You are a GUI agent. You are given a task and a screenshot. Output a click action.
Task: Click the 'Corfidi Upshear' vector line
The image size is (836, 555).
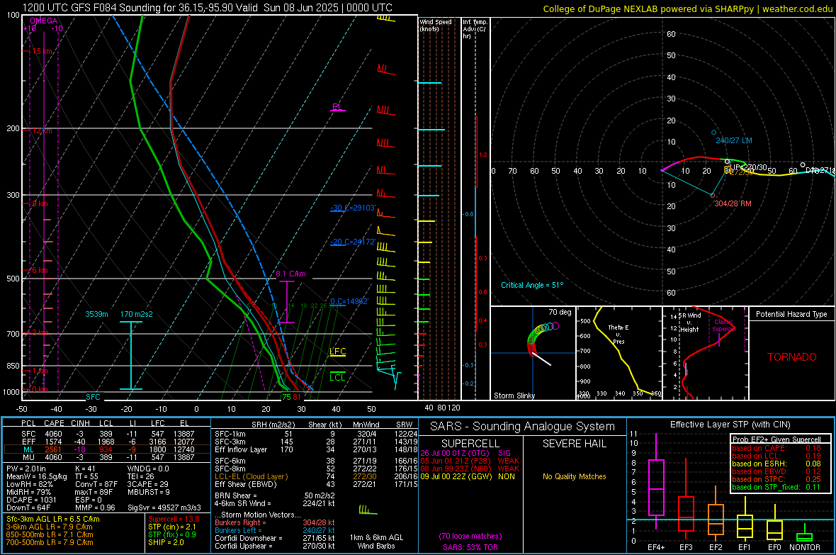coord(275,546)
